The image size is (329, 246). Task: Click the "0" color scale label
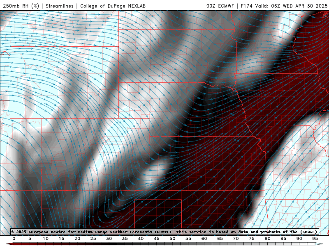14,239
